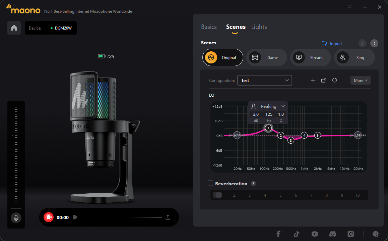The width and height of the screenshot is (388, 241).
Task: Show next scenes with right arrow
Action: (x=374, y=43)
